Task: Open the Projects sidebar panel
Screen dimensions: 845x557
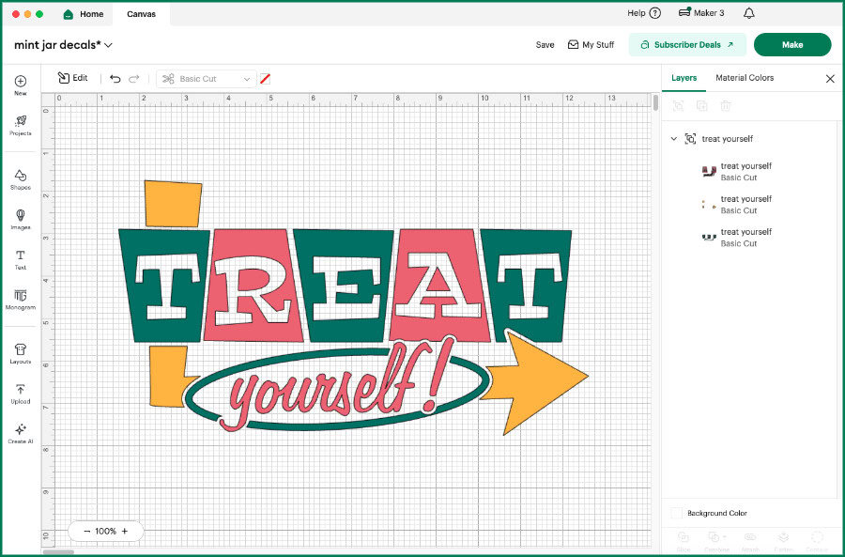Action: pyautogui.click(x=21, y=125)
